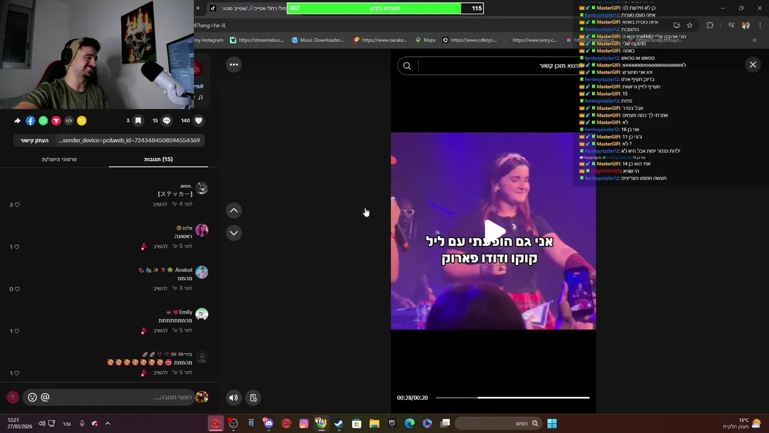The height and width of the screenshot is (433, 769).
Task: Reply to the ראשונה comment
Action: point(160,247)
